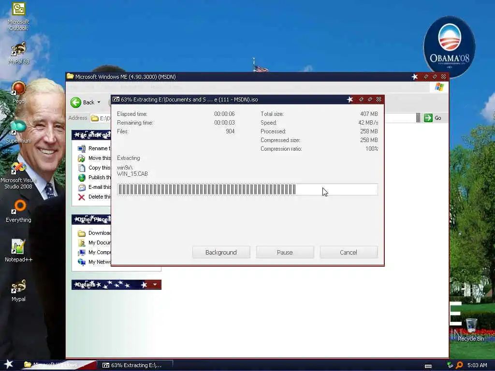Click the 42 MB/s speed value
The width and height of the screenshot is (495, 371).
pyautogui.click(x=368, y=123)
